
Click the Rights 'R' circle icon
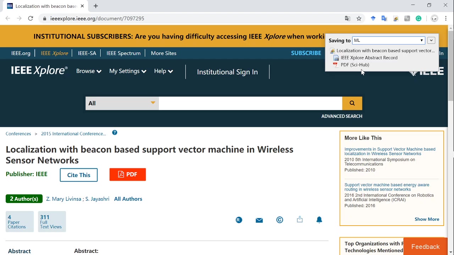point(239,220)
